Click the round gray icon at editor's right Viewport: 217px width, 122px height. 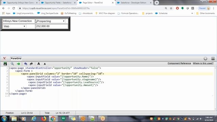(205, 59)
